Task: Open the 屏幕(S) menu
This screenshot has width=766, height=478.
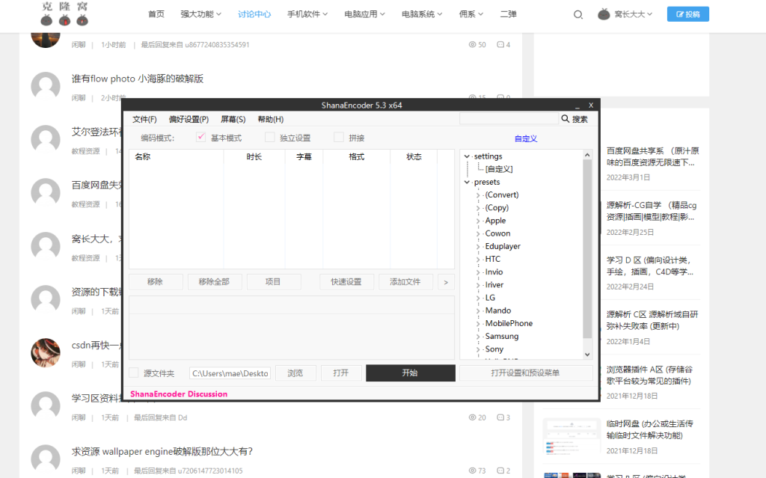Action: click(x=233, y=119)
